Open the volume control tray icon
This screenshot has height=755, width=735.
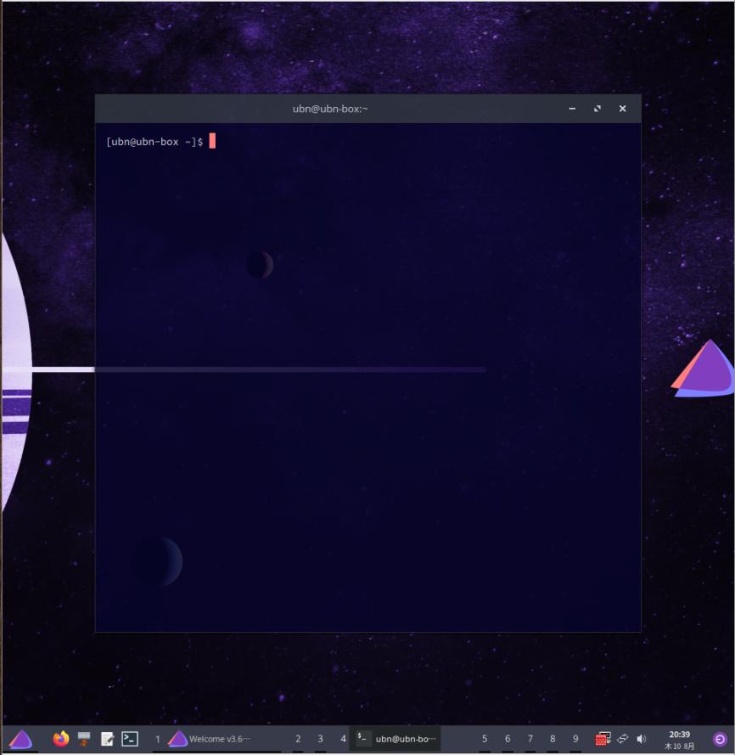[641, 739]
